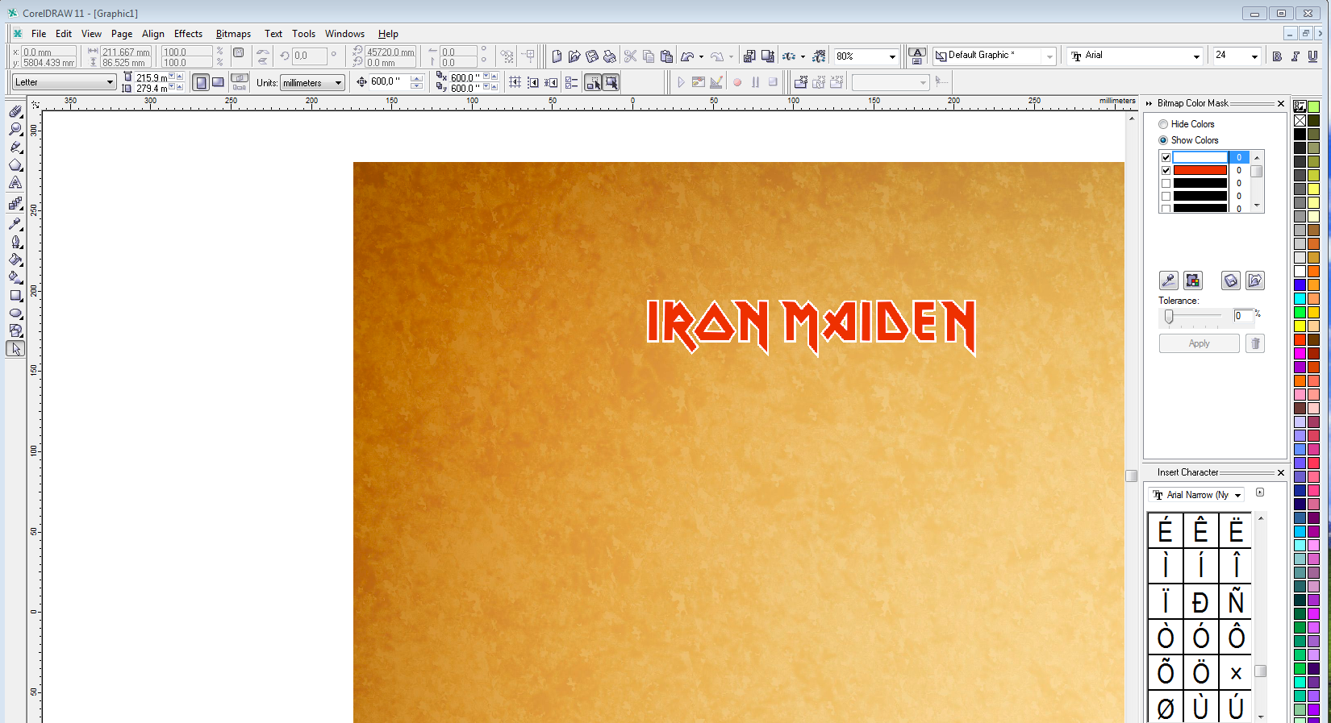Check the fourth color mask checkbox
This screenshot has height=723, width=1331.
coord(1166,197)
